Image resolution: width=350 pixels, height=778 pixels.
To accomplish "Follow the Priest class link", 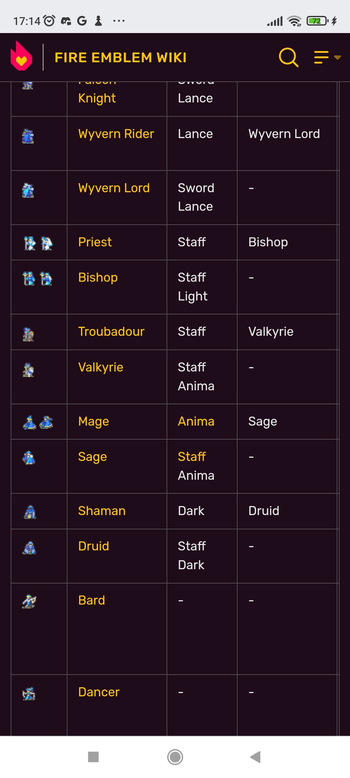I will (95, 242).
